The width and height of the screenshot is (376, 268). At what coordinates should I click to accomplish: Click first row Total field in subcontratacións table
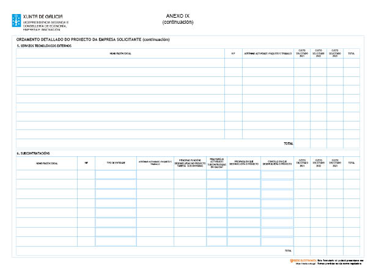(x=351, y=175)
